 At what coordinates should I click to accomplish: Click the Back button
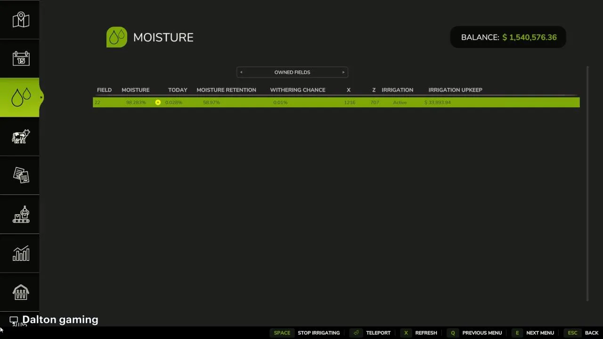(592, 333)
